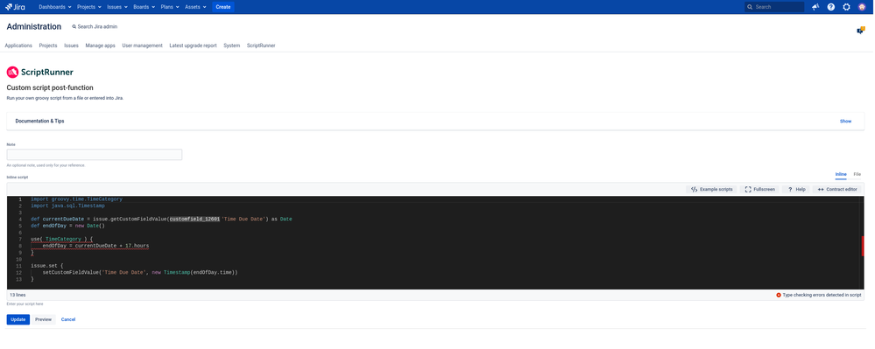Open the user profile avatar
This screenshot has height=349, width=875.
coord(862,7)
